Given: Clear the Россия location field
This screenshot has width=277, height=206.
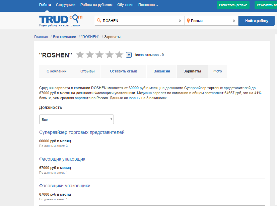Looking at the screenshot, I should 234,21.
